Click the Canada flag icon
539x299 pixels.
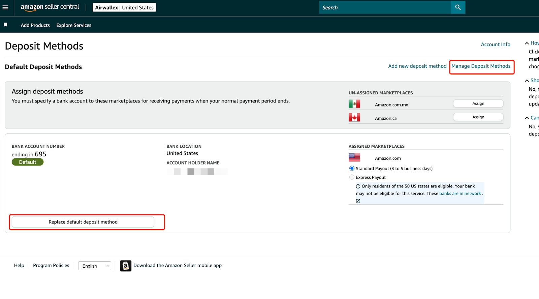354,117
